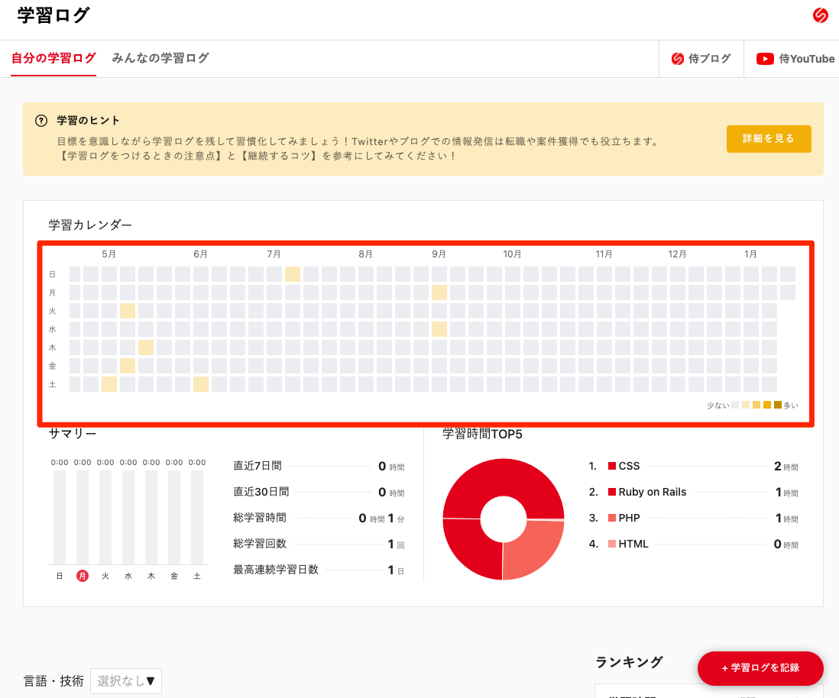Click the orange marker next to PHP

click(611, 518)
